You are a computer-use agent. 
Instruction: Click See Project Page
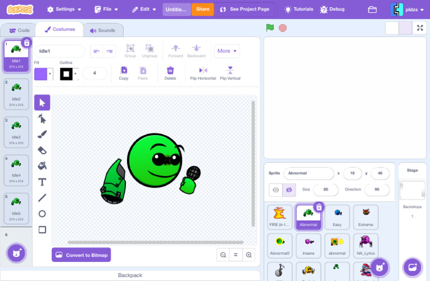click(x=245, y=9)
